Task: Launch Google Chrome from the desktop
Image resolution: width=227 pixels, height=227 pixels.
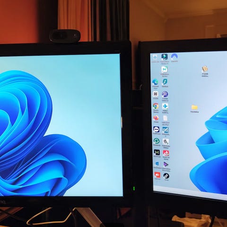Action: click(156, 106)
